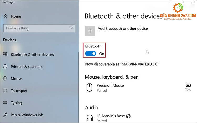
Task: Click the Mouse icon in sidebar
Action: coord(5,78)
